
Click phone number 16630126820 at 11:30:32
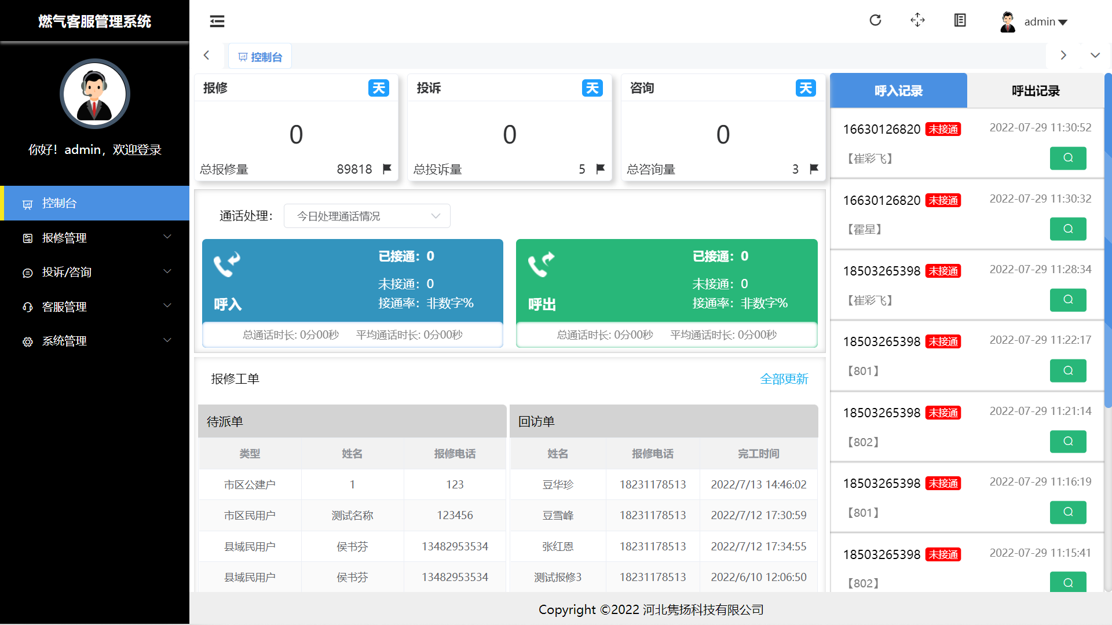pos(881,200)
